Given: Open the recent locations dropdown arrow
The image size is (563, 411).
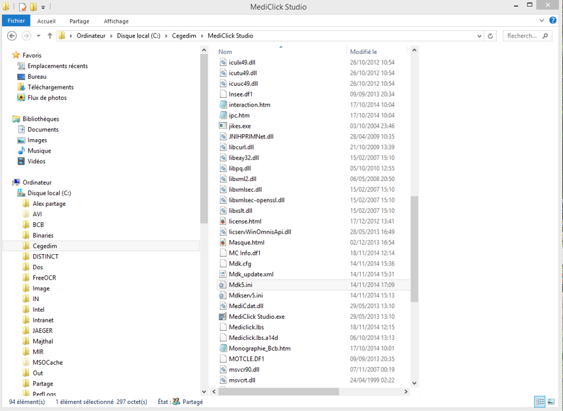Looking at the screenshot, I should [x=39, y=36].
